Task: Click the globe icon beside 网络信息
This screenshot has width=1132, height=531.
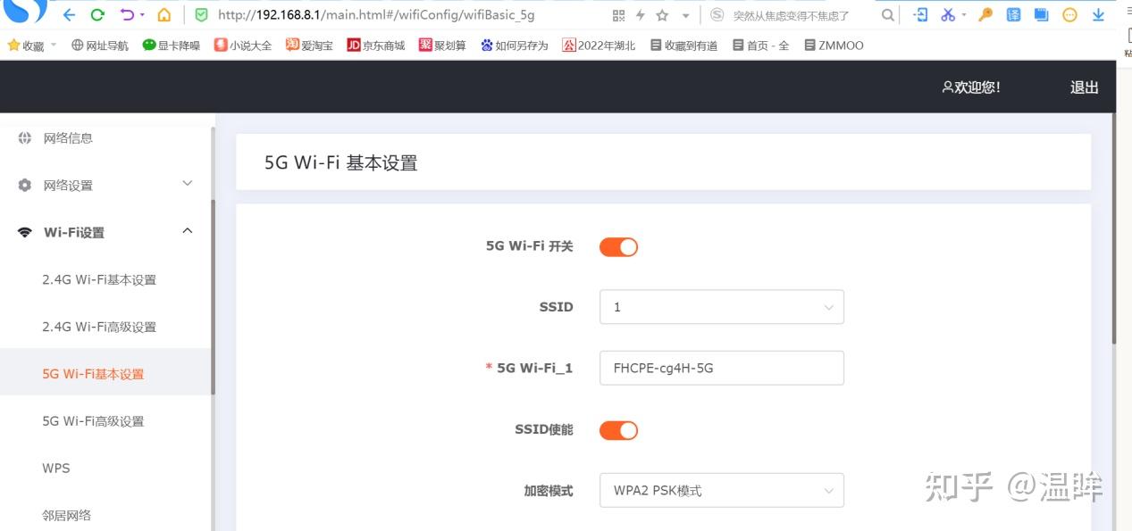Action: pos(22,137)
